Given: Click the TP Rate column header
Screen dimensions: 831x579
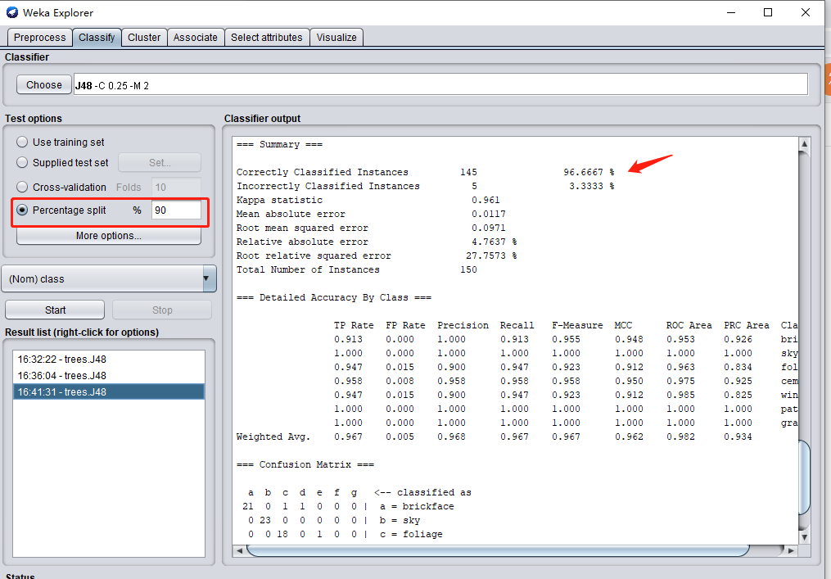Looking at the screenshot, I should click(354, 325).
